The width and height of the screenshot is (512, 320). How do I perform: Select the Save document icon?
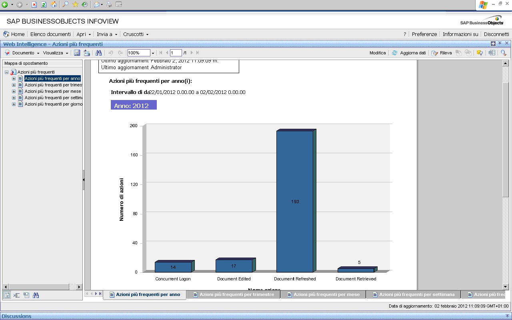(77, 52)
